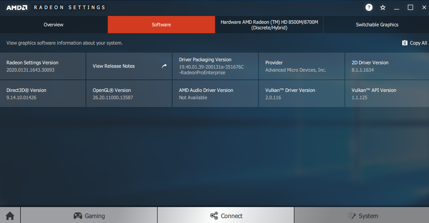
Task: Select the Software tab
Action: [161, 25]
